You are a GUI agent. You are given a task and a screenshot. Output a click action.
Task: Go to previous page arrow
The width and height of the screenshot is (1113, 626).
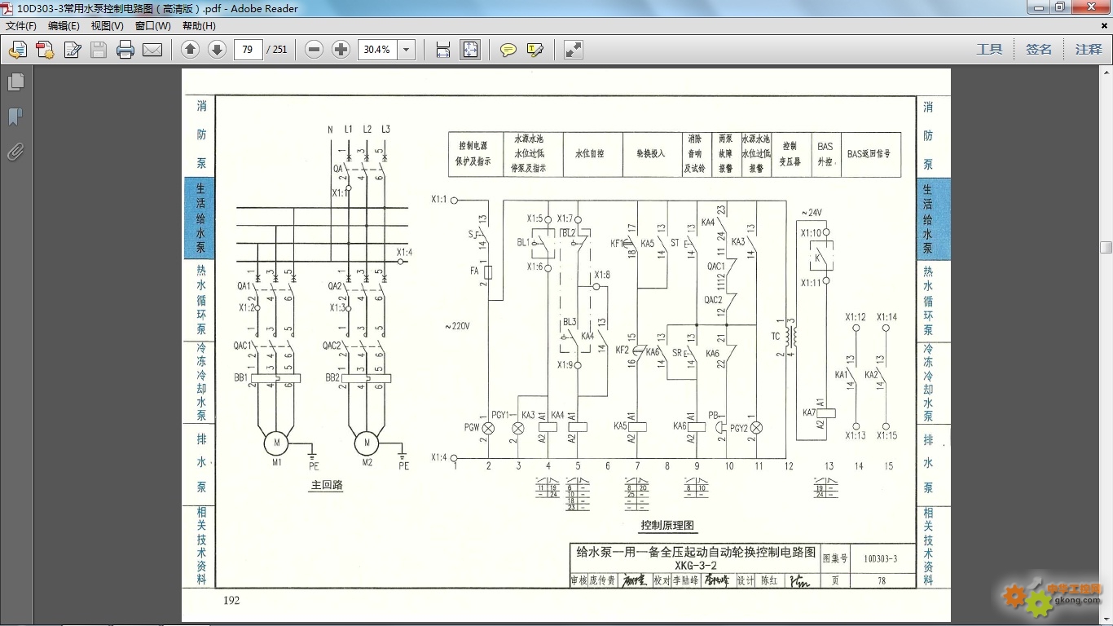(190, 50)
